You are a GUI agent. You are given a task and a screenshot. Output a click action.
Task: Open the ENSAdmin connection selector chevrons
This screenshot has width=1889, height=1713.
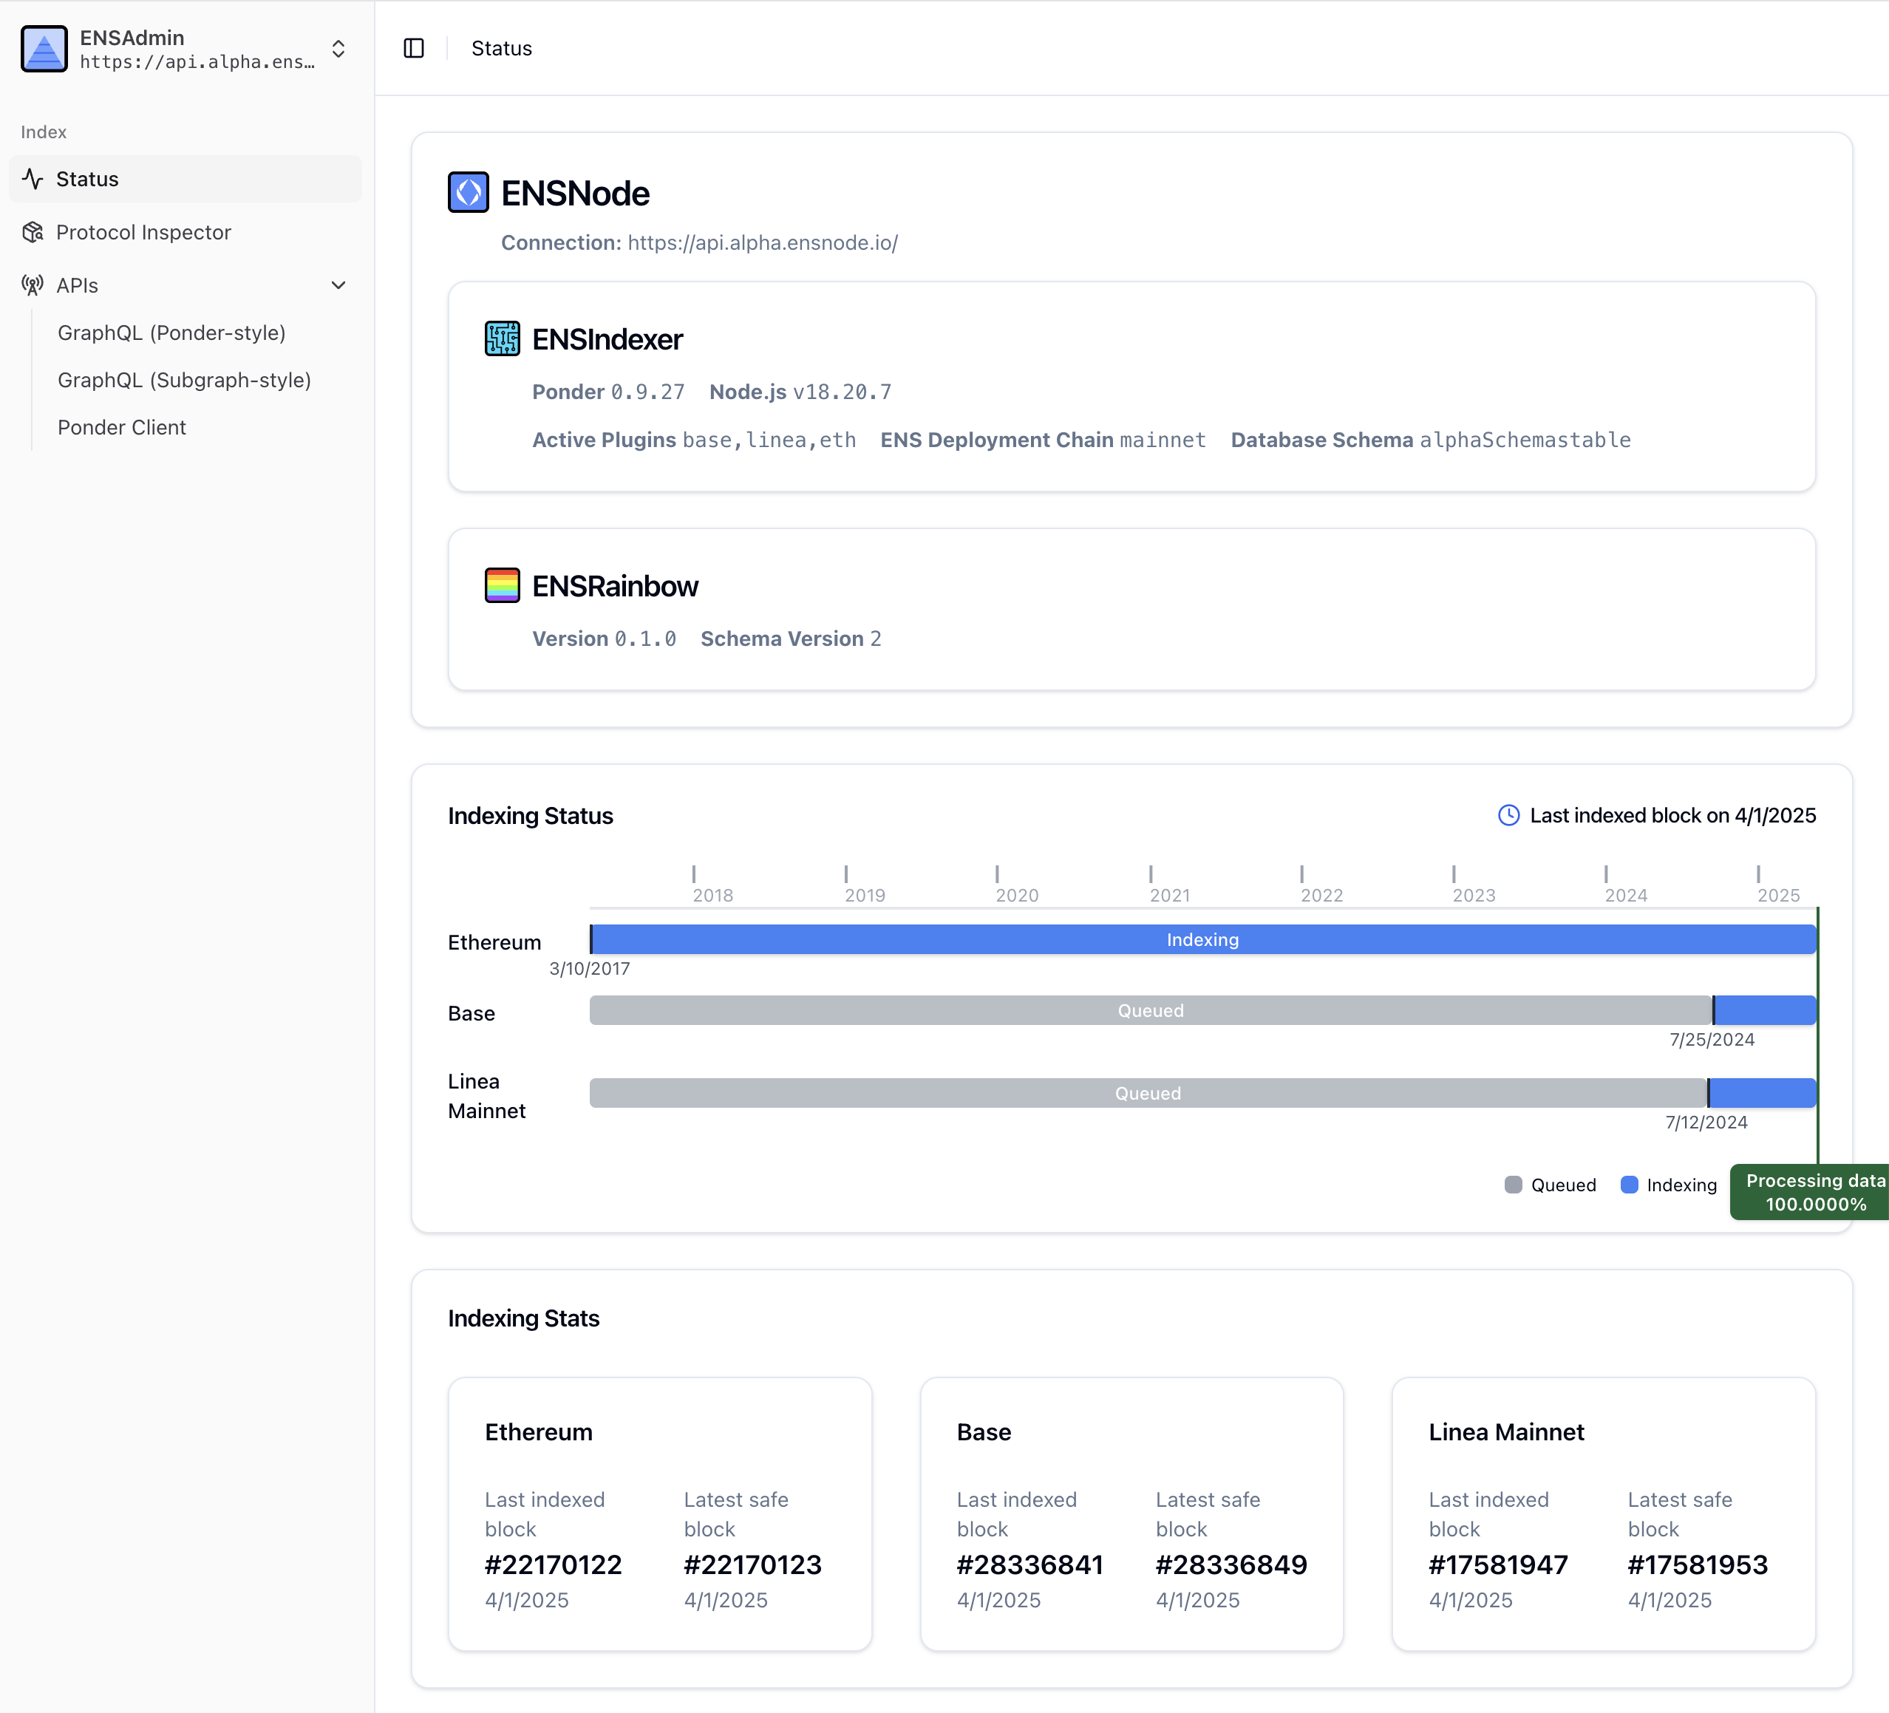338,49
